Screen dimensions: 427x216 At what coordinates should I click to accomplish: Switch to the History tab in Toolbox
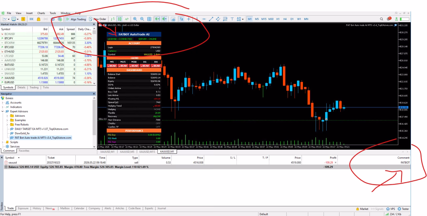coord(37,208)
